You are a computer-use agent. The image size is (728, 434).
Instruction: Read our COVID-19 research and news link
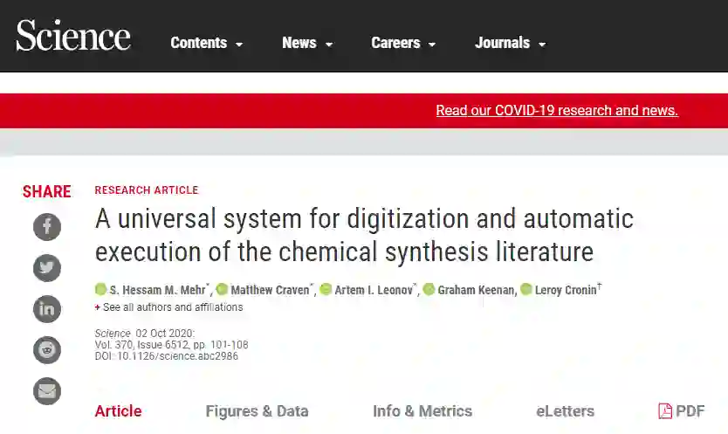click(557, 111)
